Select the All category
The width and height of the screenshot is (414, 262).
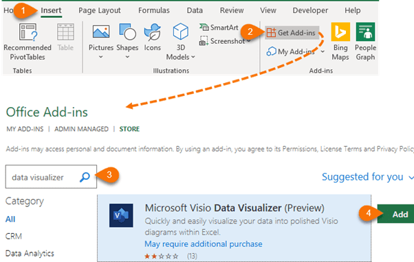pyautogui.click(x=10, y=219)
